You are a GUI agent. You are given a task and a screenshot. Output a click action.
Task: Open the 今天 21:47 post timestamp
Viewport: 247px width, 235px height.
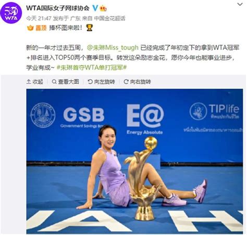pos(39,18)
